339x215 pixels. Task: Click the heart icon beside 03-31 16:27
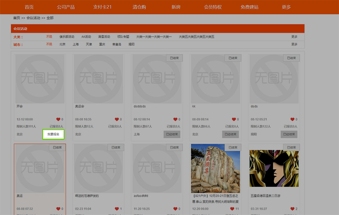[292, 209]
